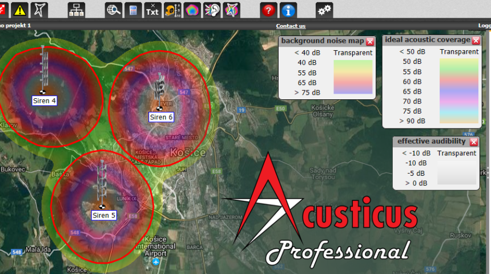Click the Malá Ida map label
This screenshot has height=274, width=491.
click(x=38, y=249)
